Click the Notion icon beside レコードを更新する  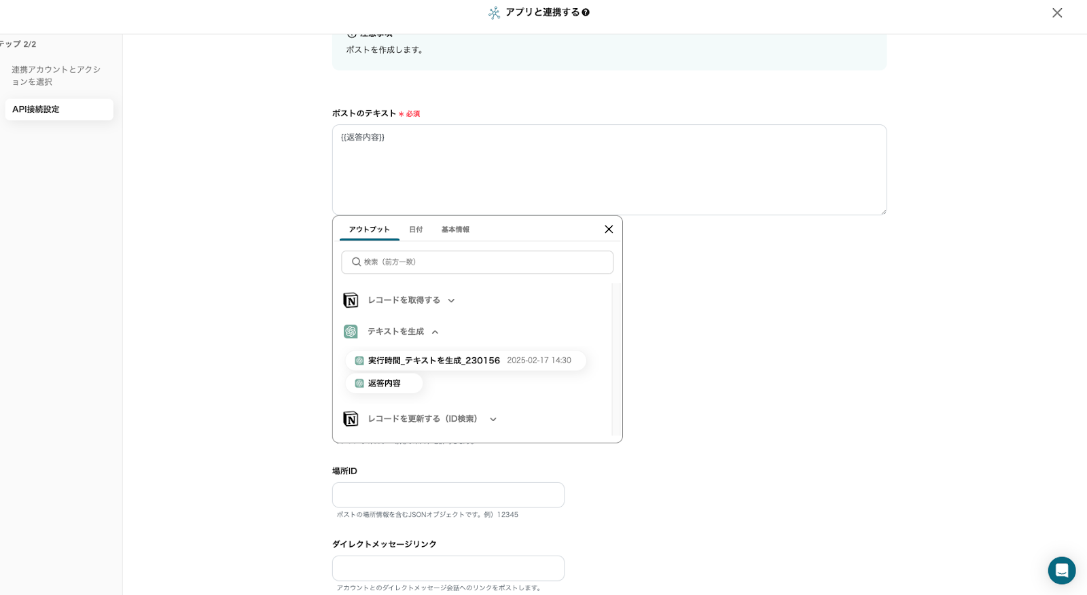pos(351,419)
